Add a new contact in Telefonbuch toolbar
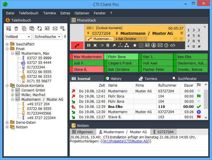 point(9,28)
